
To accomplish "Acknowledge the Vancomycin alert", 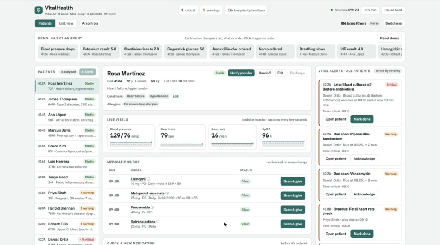I will click(364, 194).
